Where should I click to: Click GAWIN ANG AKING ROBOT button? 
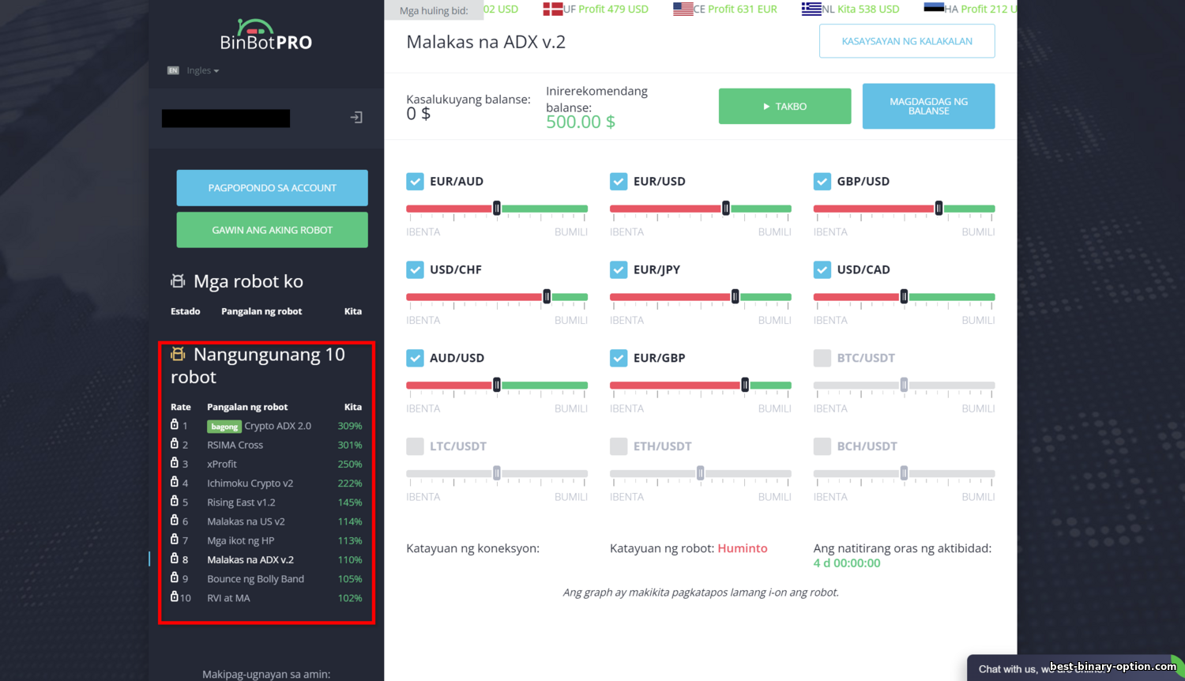[x=272, y=230]
